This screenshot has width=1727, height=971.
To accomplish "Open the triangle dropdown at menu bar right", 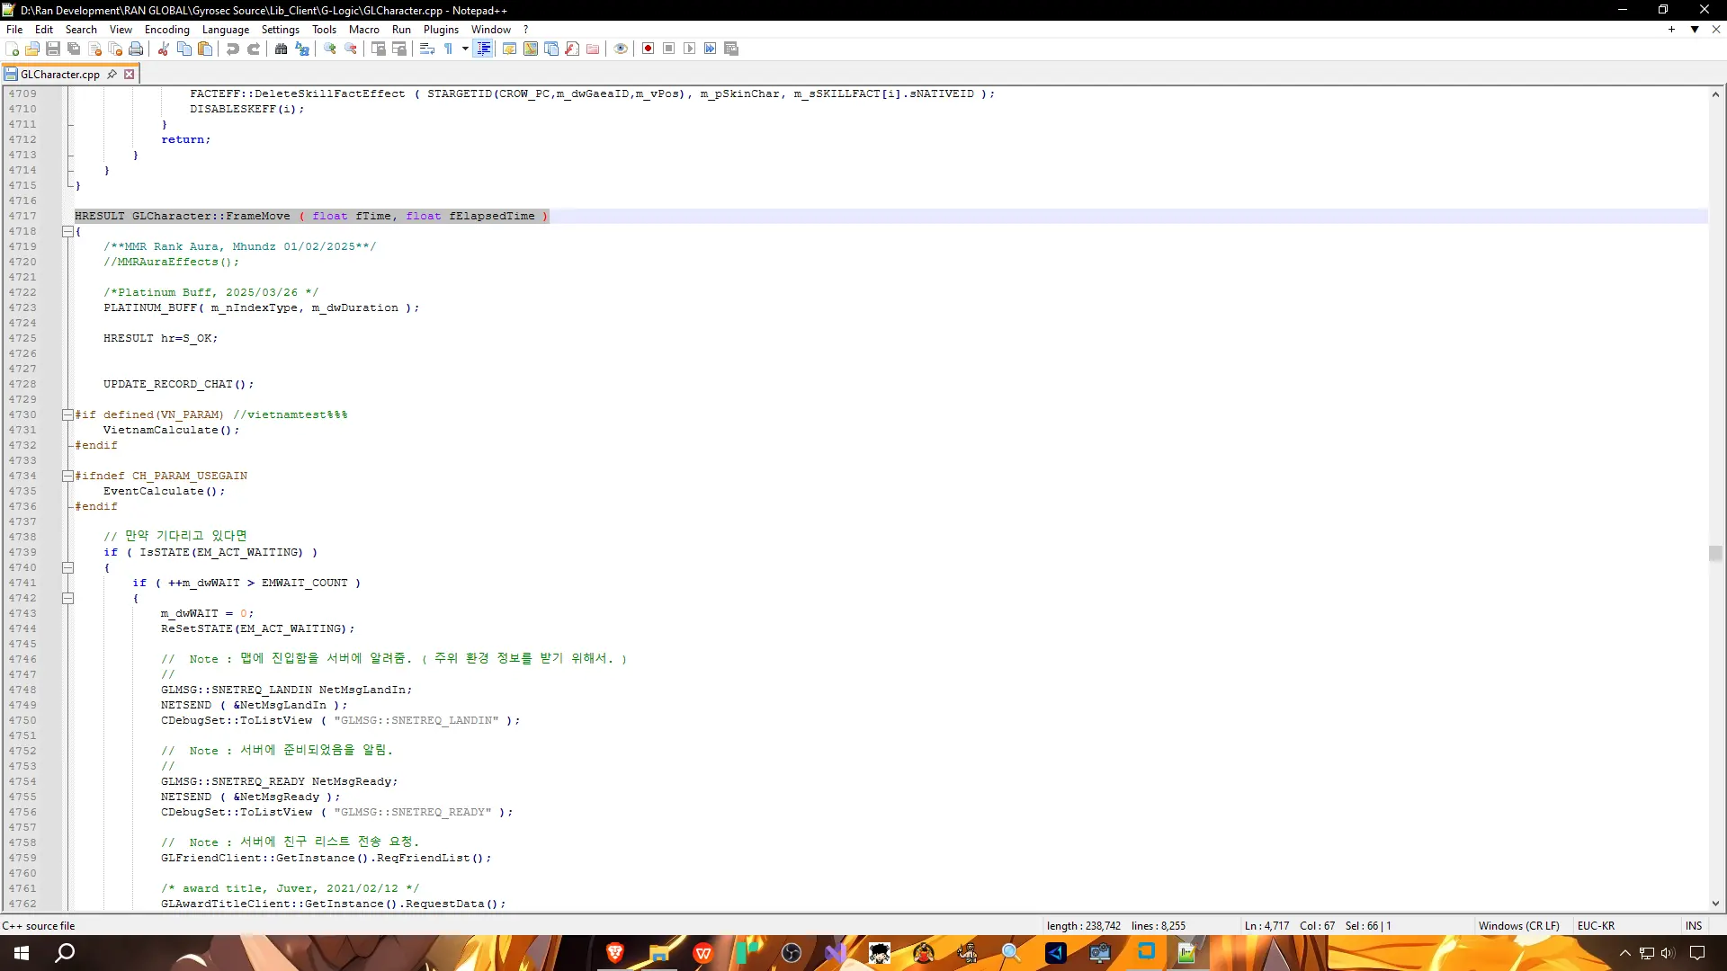I will 1695,29.
